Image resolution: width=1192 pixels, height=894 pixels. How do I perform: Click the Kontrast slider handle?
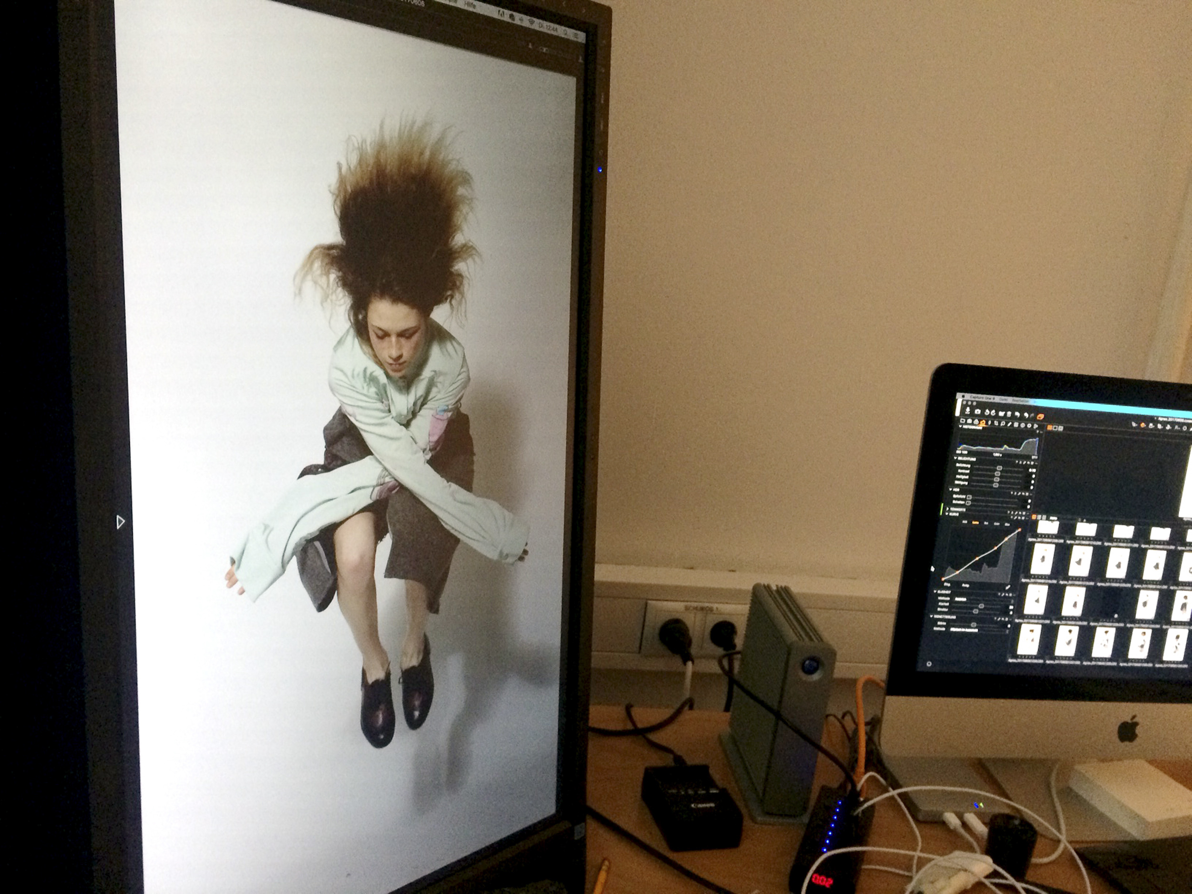997,473
